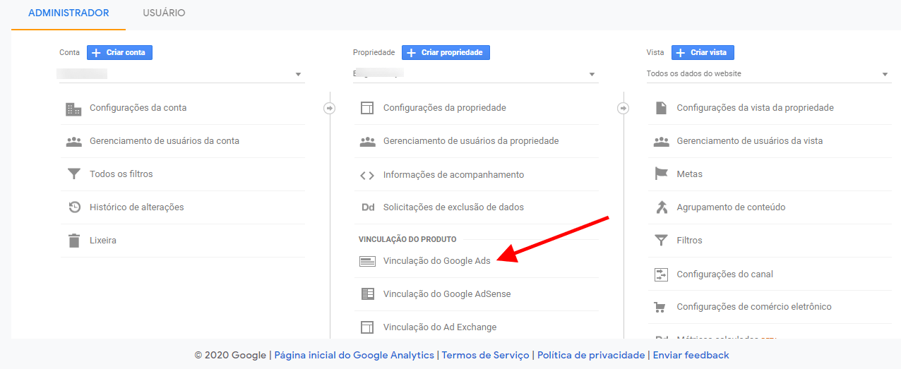The width and height of the screenshot is (901, 369).
Task: Click the Dd icon for data deletion requests
Action: click(367, 207)
